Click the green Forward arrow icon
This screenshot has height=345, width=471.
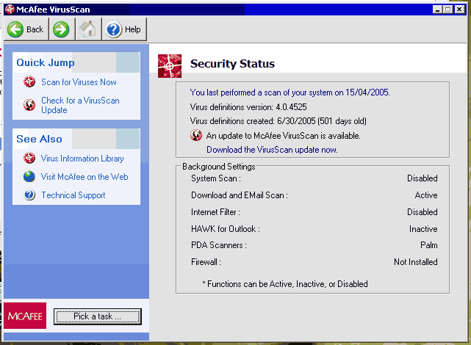click(x=61, y=29)
